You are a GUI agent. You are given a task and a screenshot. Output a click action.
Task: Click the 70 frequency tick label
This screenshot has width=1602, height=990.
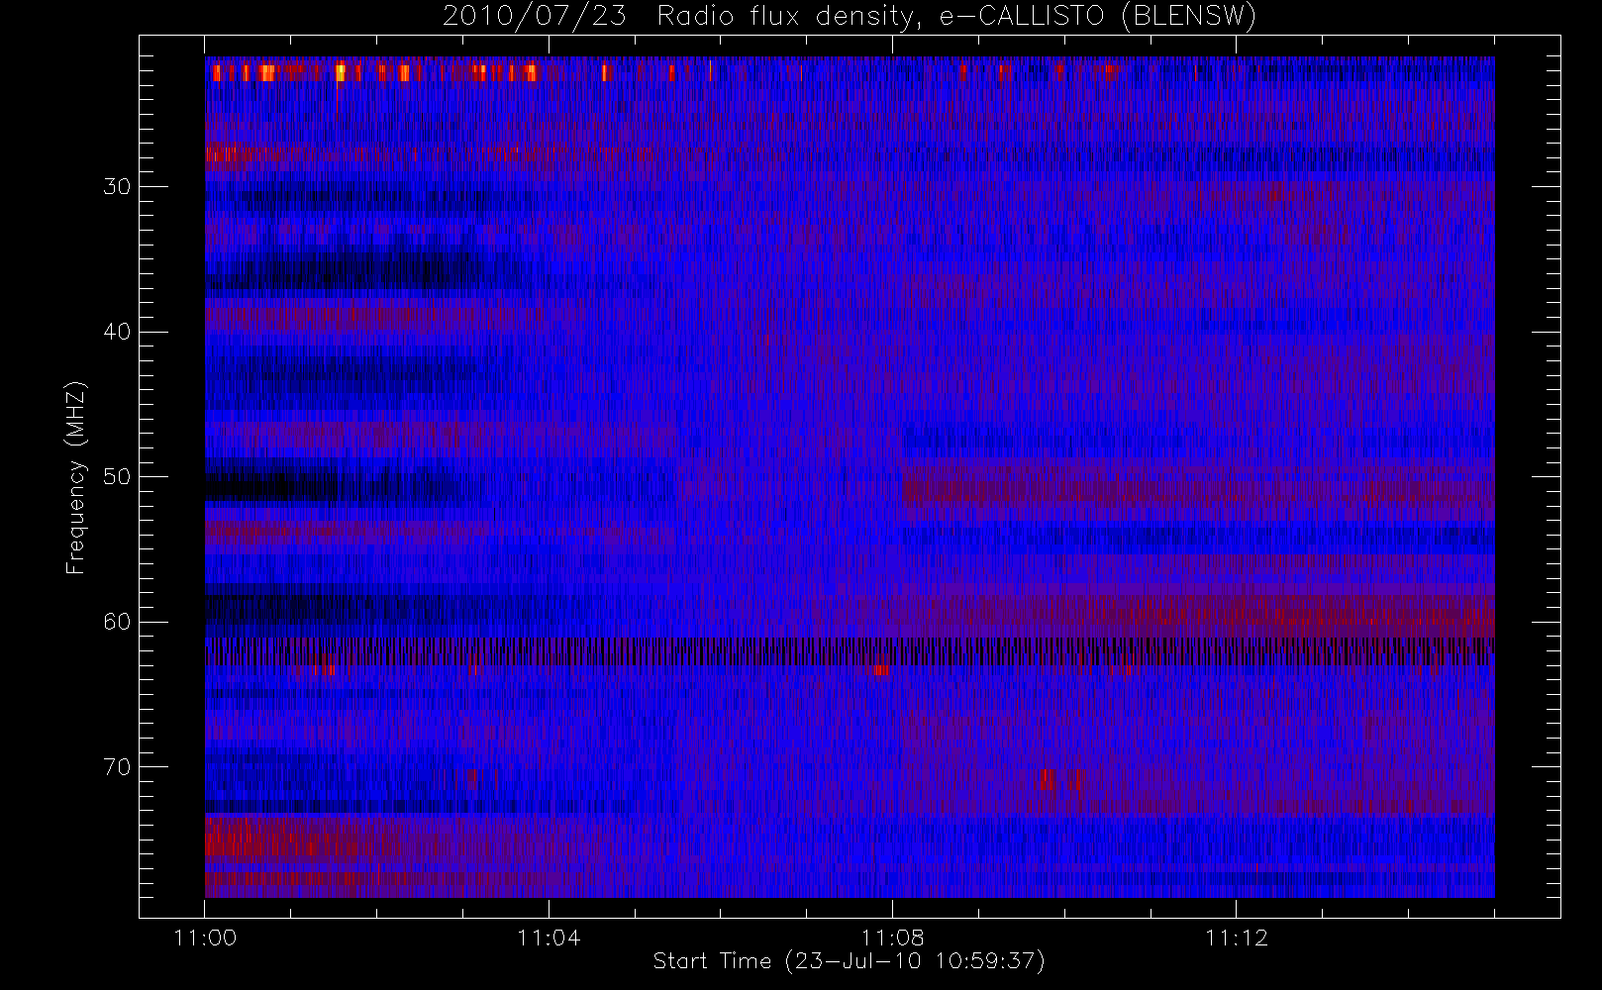(x=117, y=766)
